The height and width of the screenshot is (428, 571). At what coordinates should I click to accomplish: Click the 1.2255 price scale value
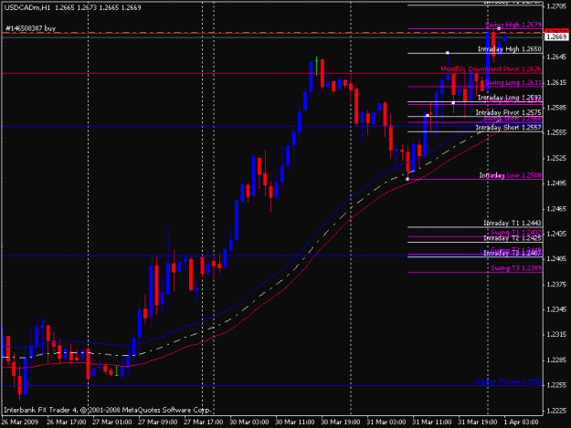(556, 385)
